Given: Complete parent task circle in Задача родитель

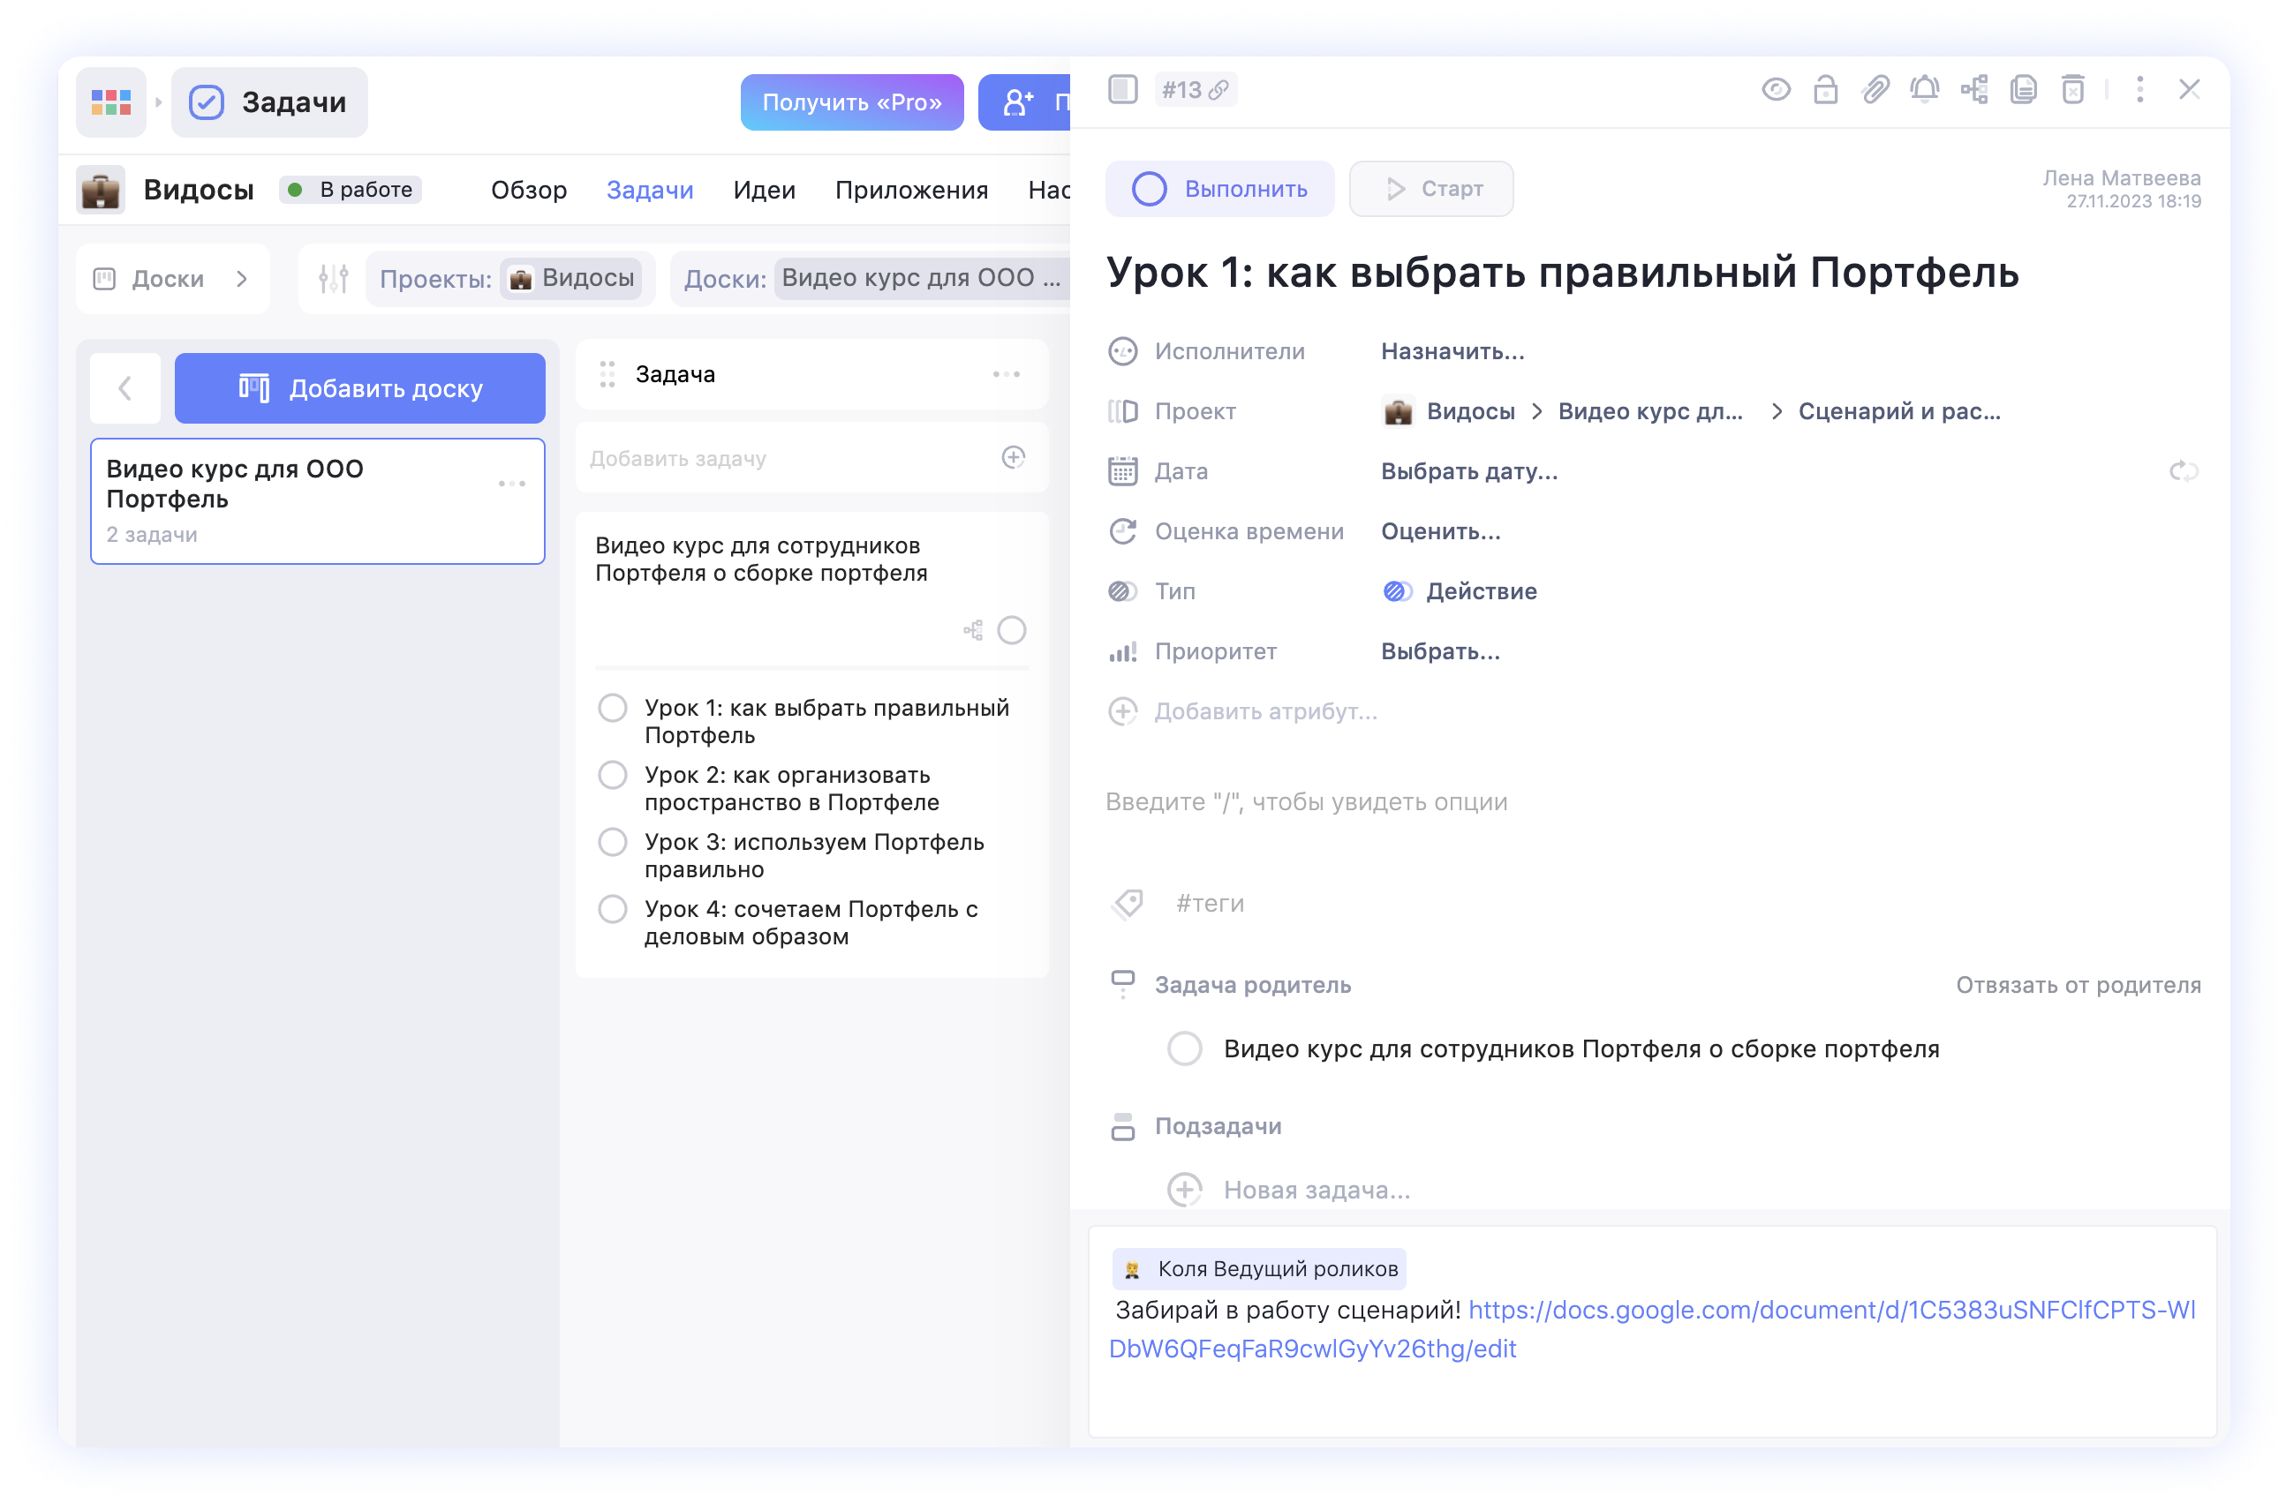Looking at the screenshot, I should pos(1183,1048).
